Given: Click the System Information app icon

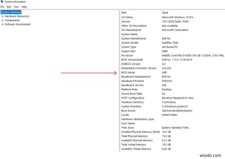Looking at the screenshot, I should tap(2, 1).
